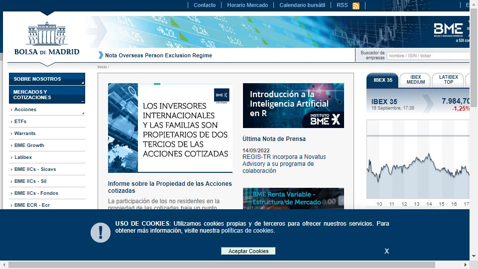Screen dimensions: 478x269
Task: Open Latibex in the side menu
Action: (23, 157)
